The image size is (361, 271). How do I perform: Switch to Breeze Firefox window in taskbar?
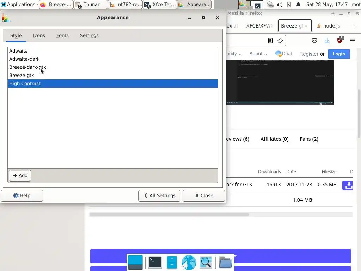coord(56,4)
